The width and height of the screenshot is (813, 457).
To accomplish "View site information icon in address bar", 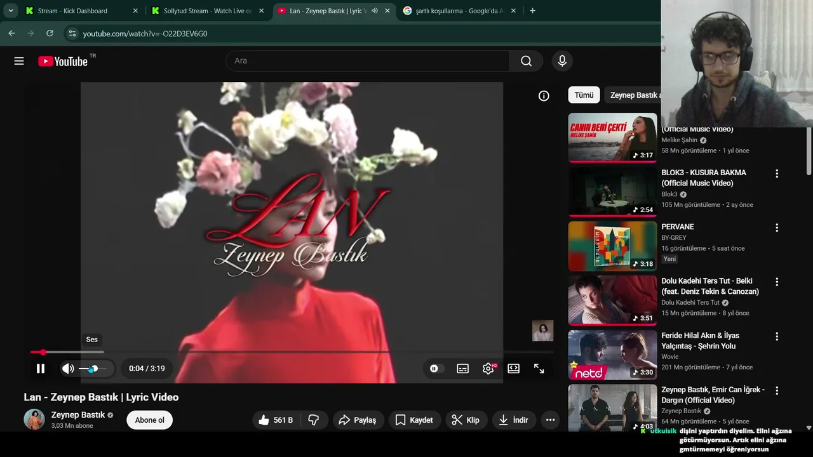I will [x=72, y=33].
